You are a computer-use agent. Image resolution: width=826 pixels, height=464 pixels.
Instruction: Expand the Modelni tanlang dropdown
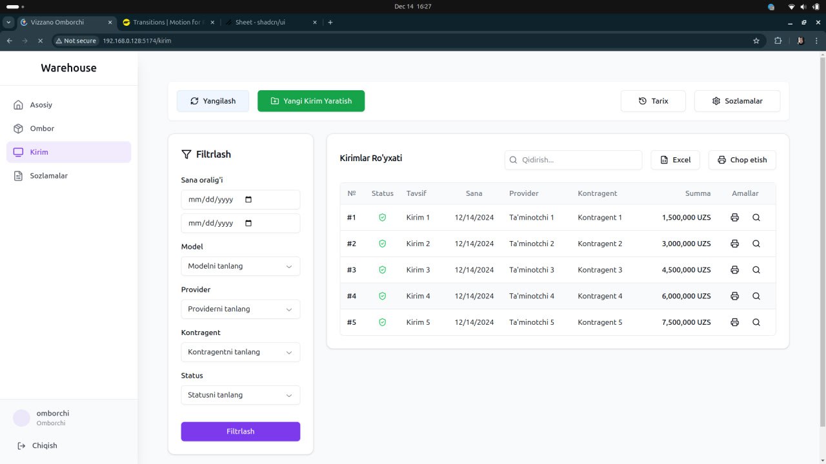click(x=241, y=266)
